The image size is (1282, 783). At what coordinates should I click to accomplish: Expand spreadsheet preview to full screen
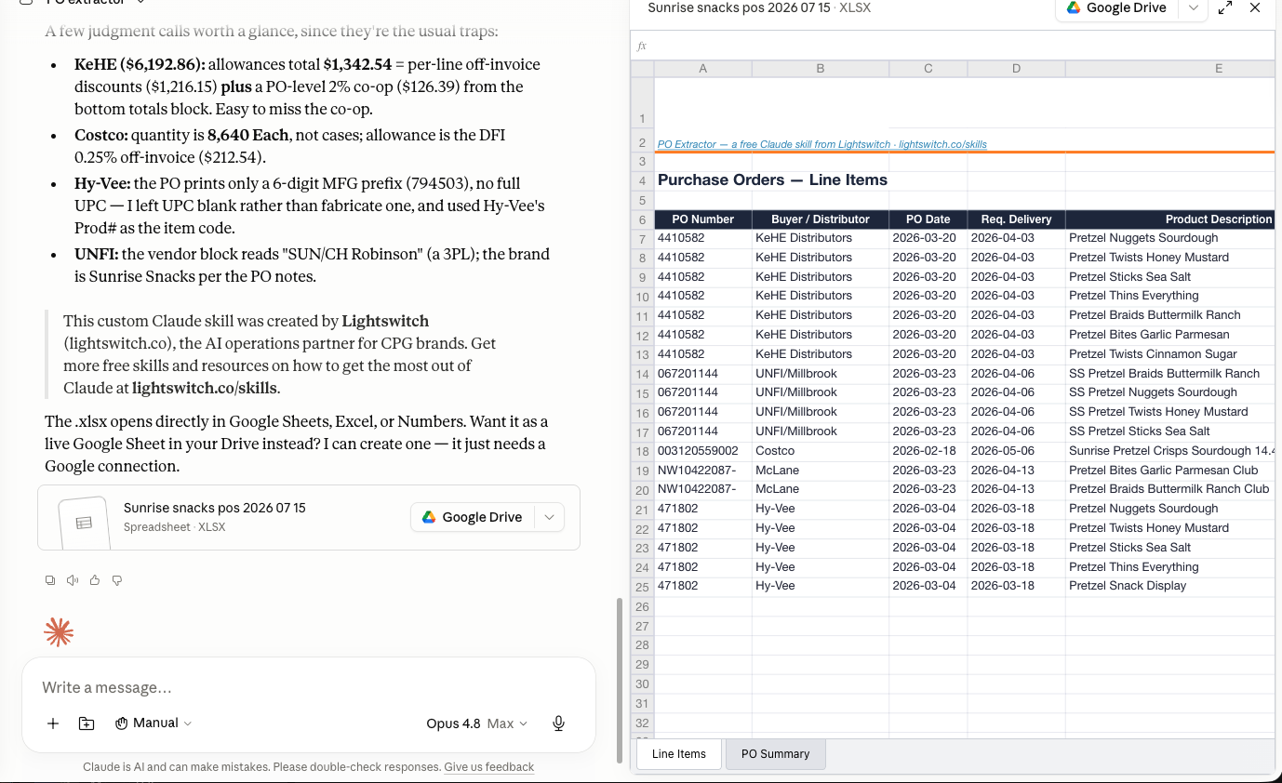1225,7
